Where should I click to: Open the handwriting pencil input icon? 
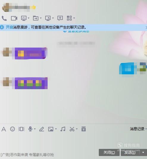pyautogui.click(x=42, y=129)
